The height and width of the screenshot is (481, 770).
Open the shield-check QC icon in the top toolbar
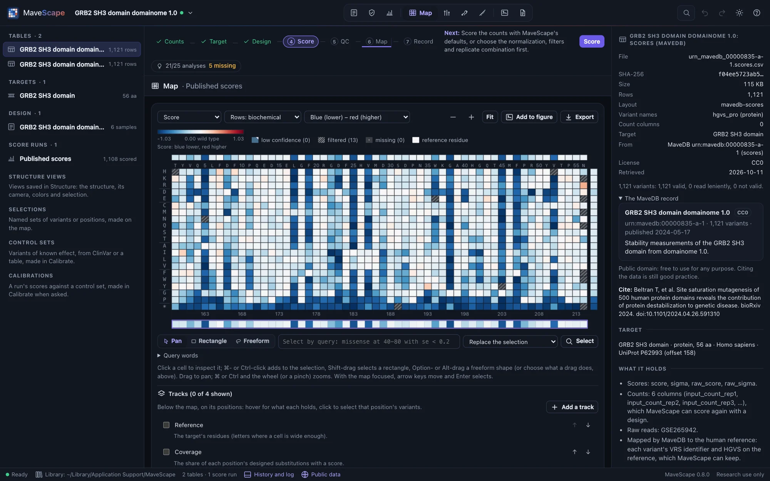(372, 13)
